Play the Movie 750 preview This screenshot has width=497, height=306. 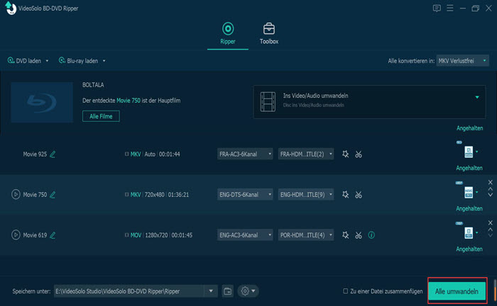[x=16, y=194]
